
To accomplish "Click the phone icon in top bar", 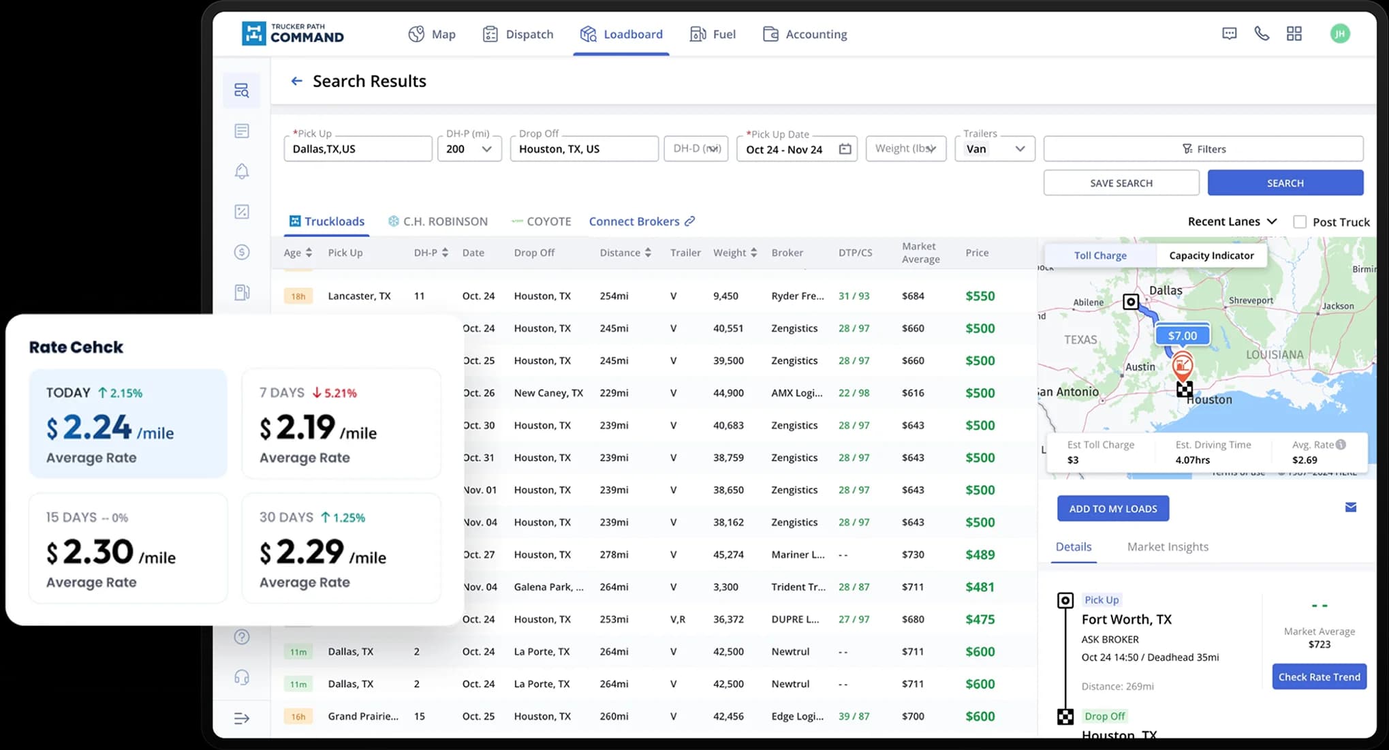I will coord(1262,34).
